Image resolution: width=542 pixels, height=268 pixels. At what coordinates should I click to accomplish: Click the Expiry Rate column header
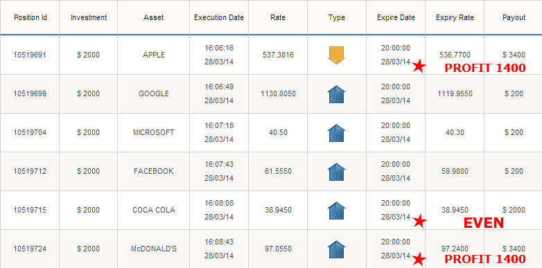(455, 17)
